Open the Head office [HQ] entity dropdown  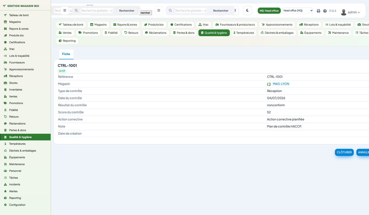coord(298,10)
